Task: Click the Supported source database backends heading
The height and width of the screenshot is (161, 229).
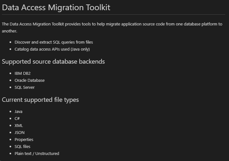Action: 53,61
